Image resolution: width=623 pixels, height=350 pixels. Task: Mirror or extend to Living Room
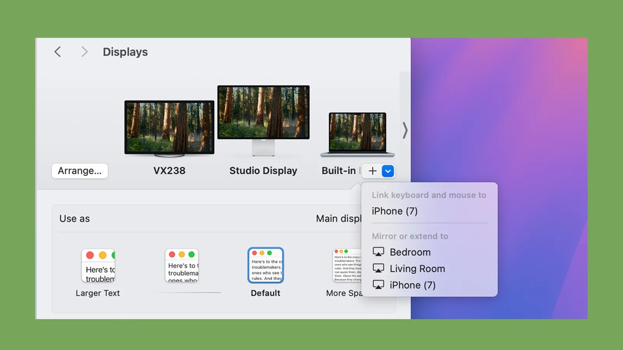point(417,269)
